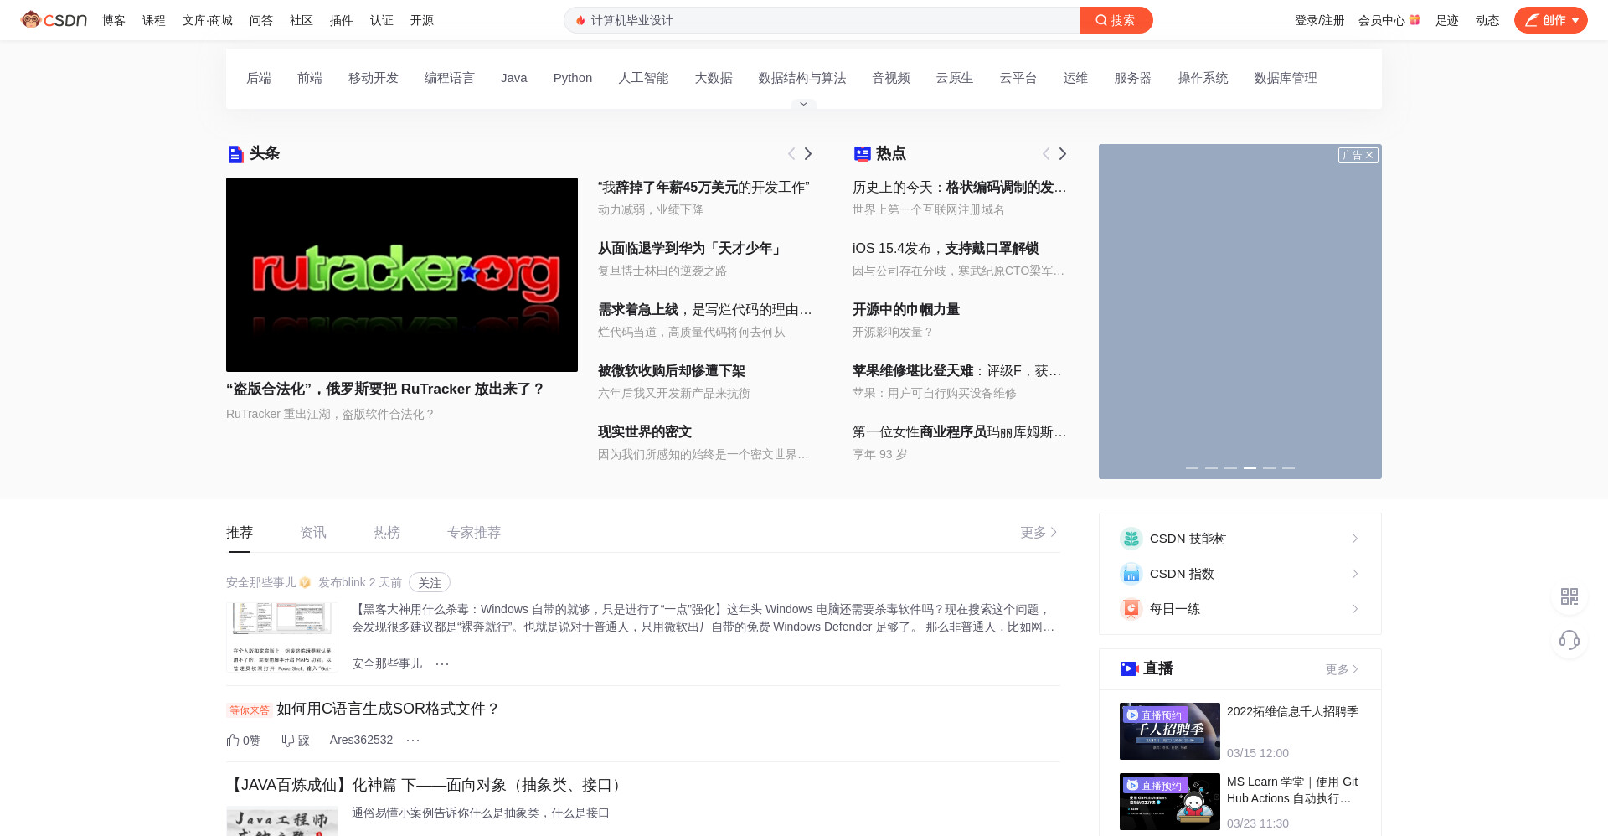
Task: Select the Python category
Action: [x=573, y=78]
